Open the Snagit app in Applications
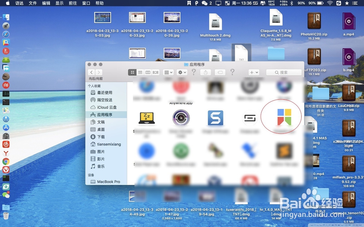The image size is (364, 227). pyautogui.click(x=215, y=117)
